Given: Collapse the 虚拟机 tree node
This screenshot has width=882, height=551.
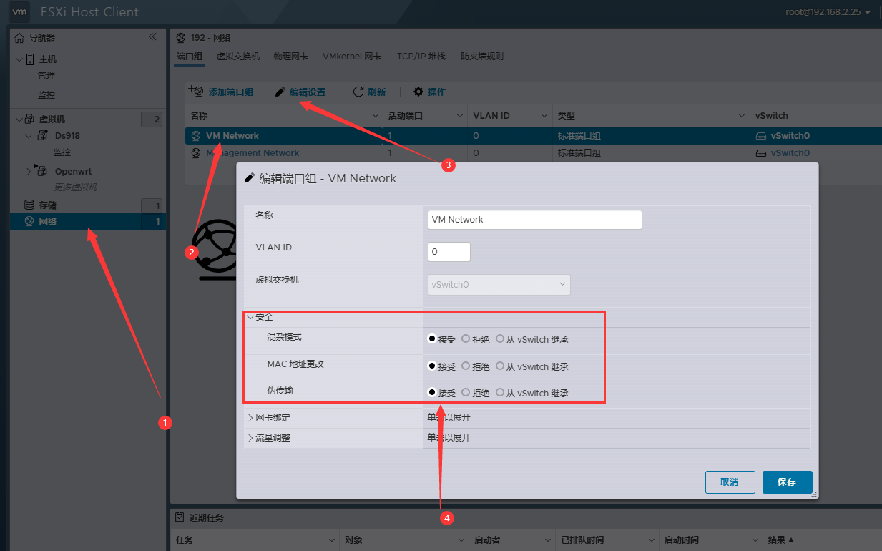Looking at the screenshot, I should point(19,119).
